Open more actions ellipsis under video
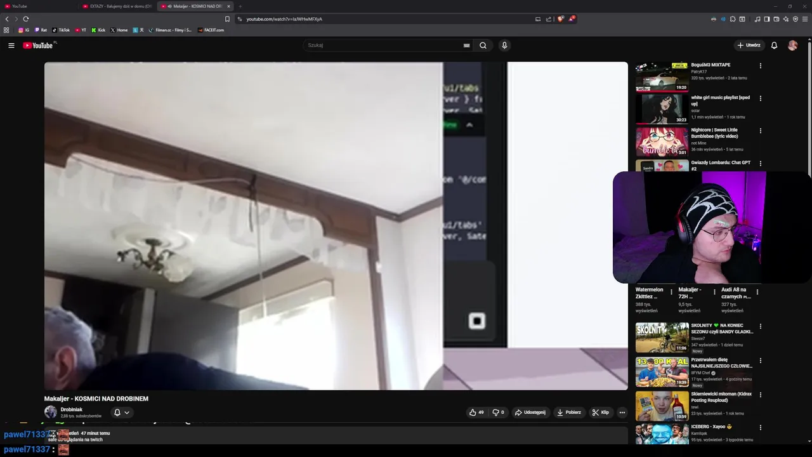This screenshot has height=457, width=812. pyautogui.click(x=622, y=413)
